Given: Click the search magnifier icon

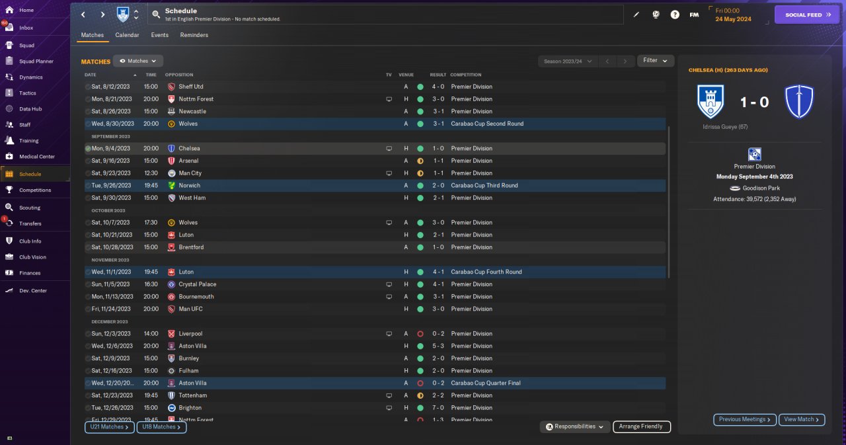Looking at the screenshot, I should click(155, 15).
